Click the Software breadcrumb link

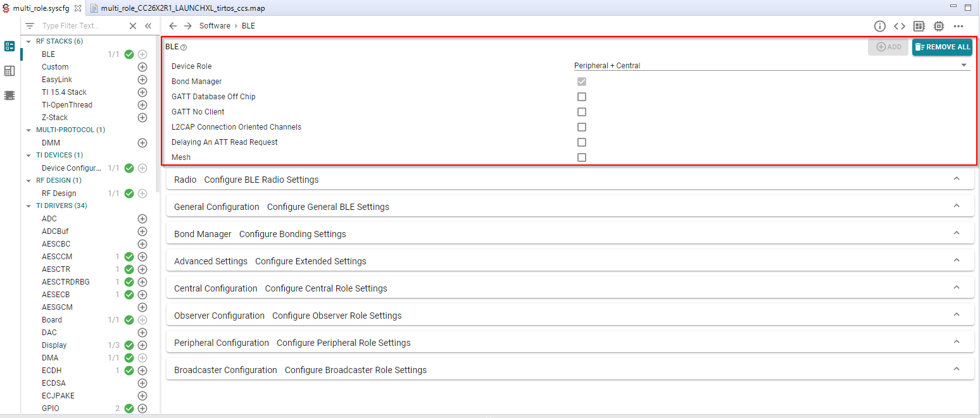point(215,25)
